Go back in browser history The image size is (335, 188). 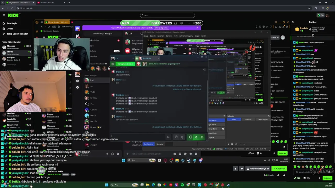[x=3, y=8]
